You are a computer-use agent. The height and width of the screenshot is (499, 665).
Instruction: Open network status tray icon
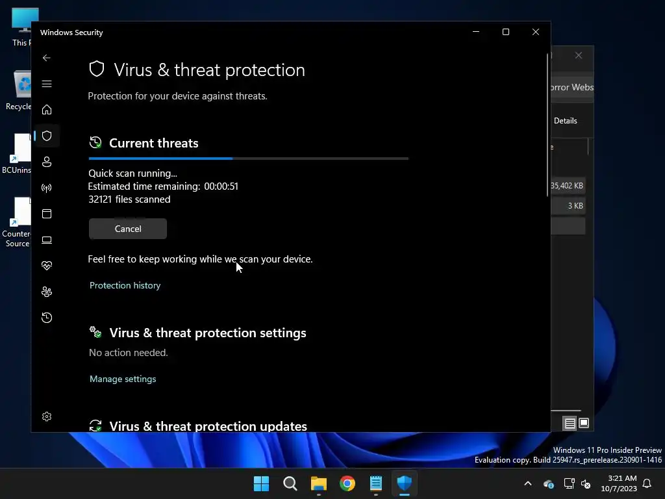pos(569,483)
